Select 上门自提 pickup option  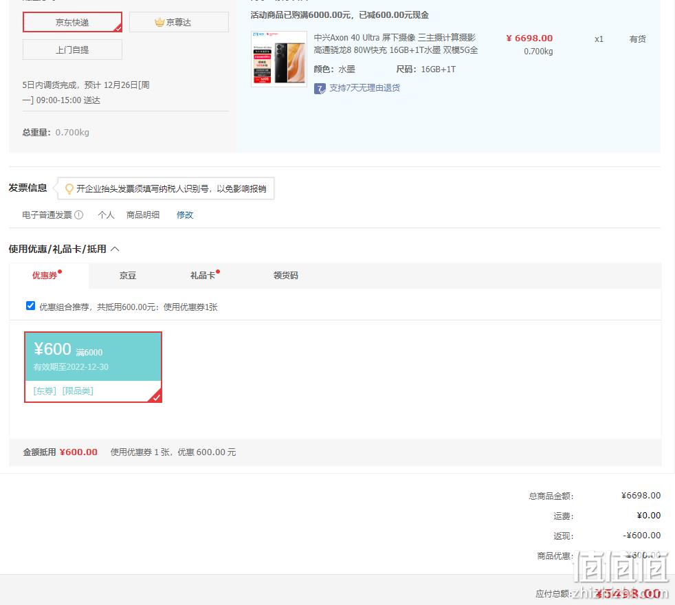(x=72, y=49)
